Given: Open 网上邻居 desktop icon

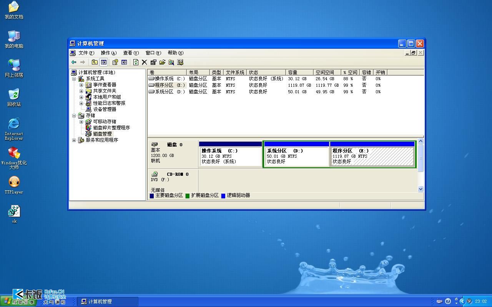Looking at the screenshot, I should point(14,69).
